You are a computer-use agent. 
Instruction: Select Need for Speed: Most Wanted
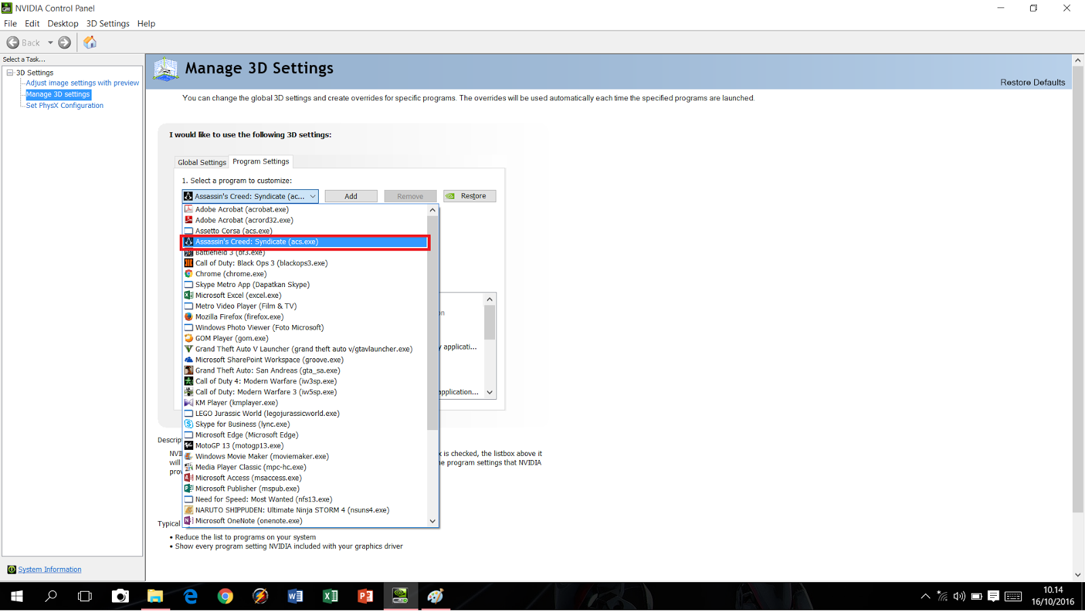[x=305, y=499]
